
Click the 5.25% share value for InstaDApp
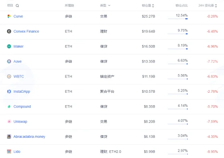point(183,90)
